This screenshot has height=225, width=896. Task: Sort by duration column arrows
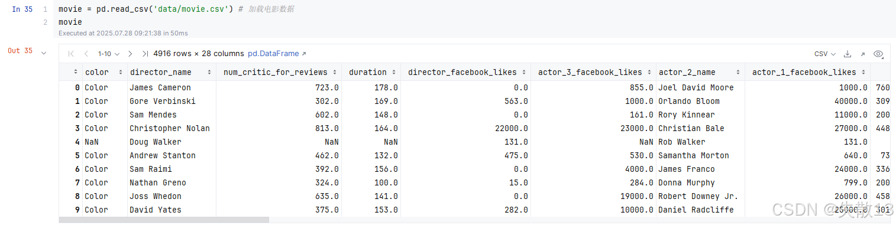pyautogui.click(x=394, y=72)
